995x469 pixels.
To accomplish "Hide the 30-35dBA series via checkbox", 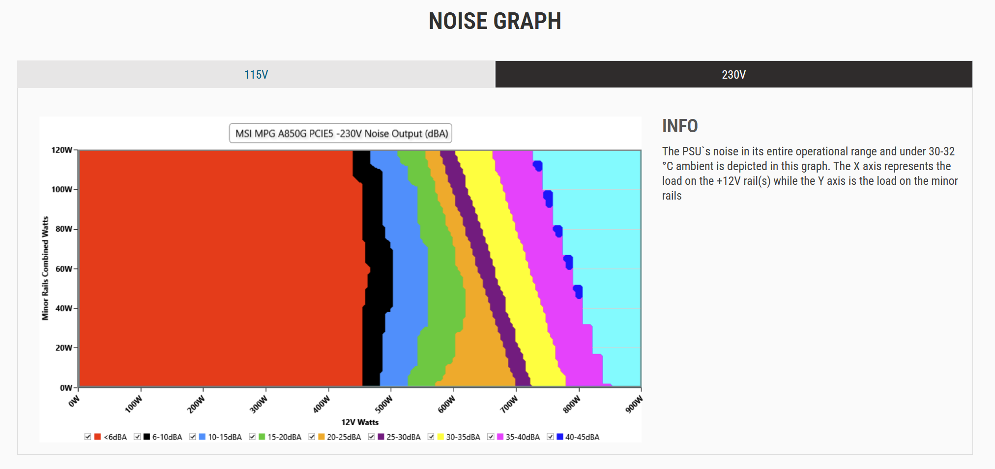I will coord(431,437).
